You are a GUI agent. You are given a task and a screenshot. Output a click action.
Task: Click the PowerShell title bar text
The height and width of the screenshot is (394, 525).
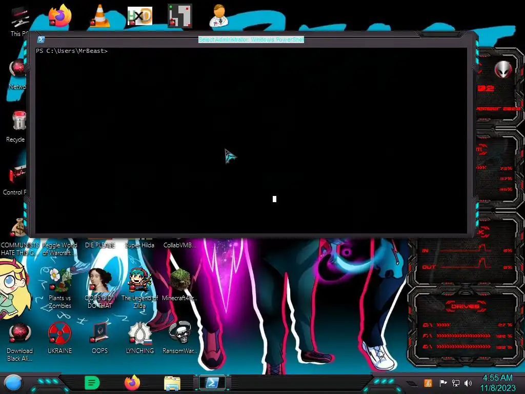point(251,40)
